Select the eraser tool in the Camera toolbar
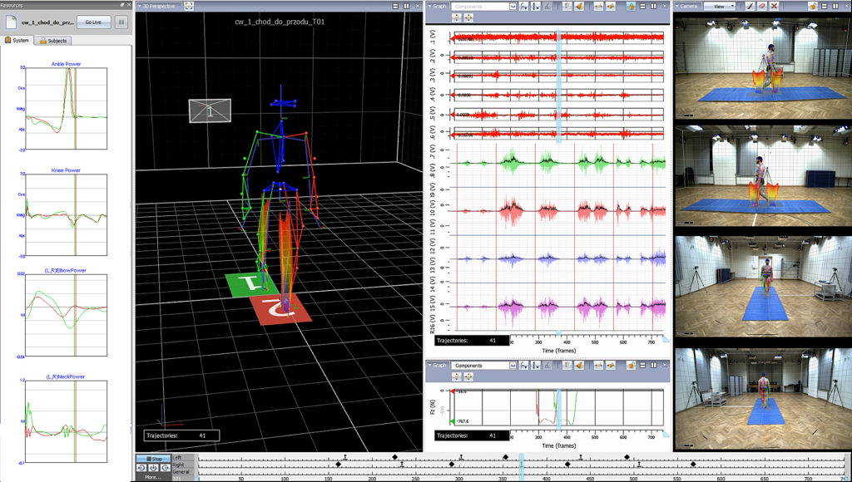This screenshot has height=482, width=852. click(x=762, y=6)
